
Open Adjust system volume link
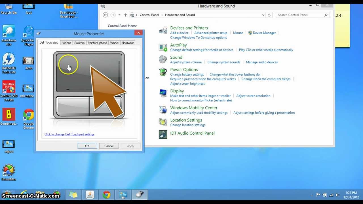pyautogui.click(x=186, y=62)
